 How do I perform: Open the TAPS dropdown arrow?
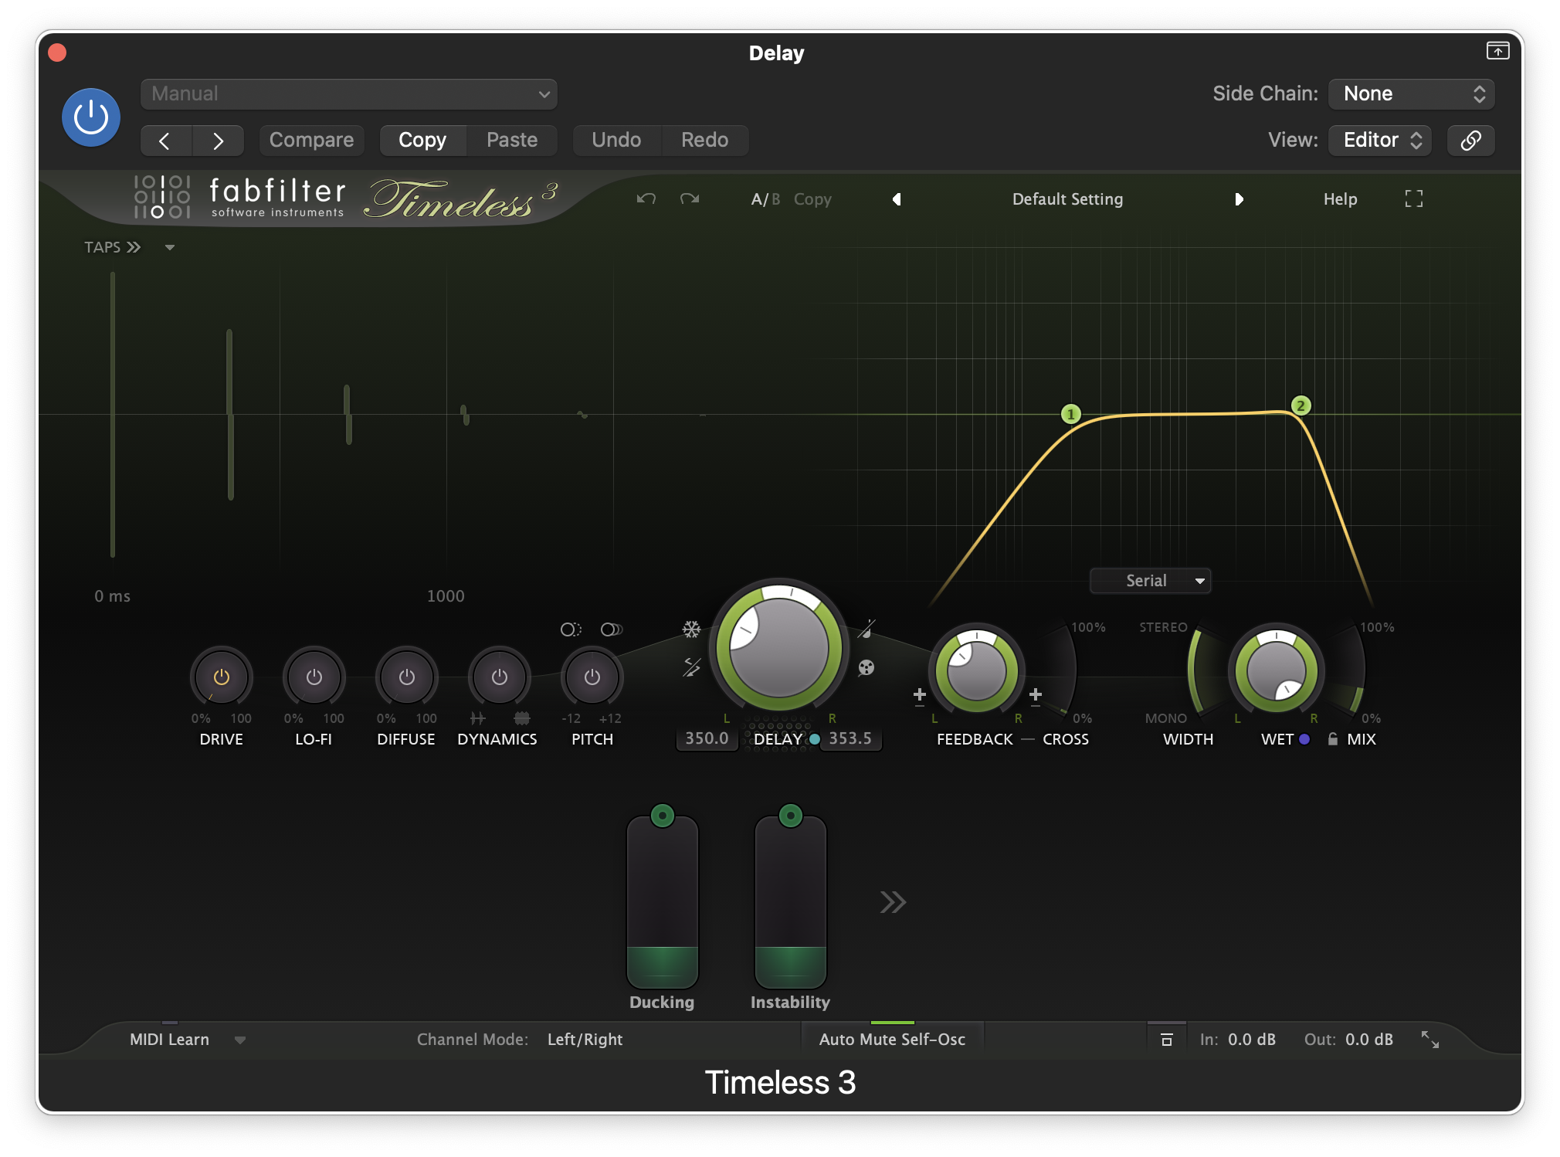(170, 247)
